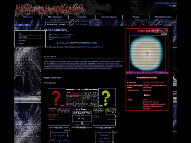Image resolution: width=191 pixels, height=143 pixels.
Task: Open the Characters nav tab
Action: click(82, 17)
